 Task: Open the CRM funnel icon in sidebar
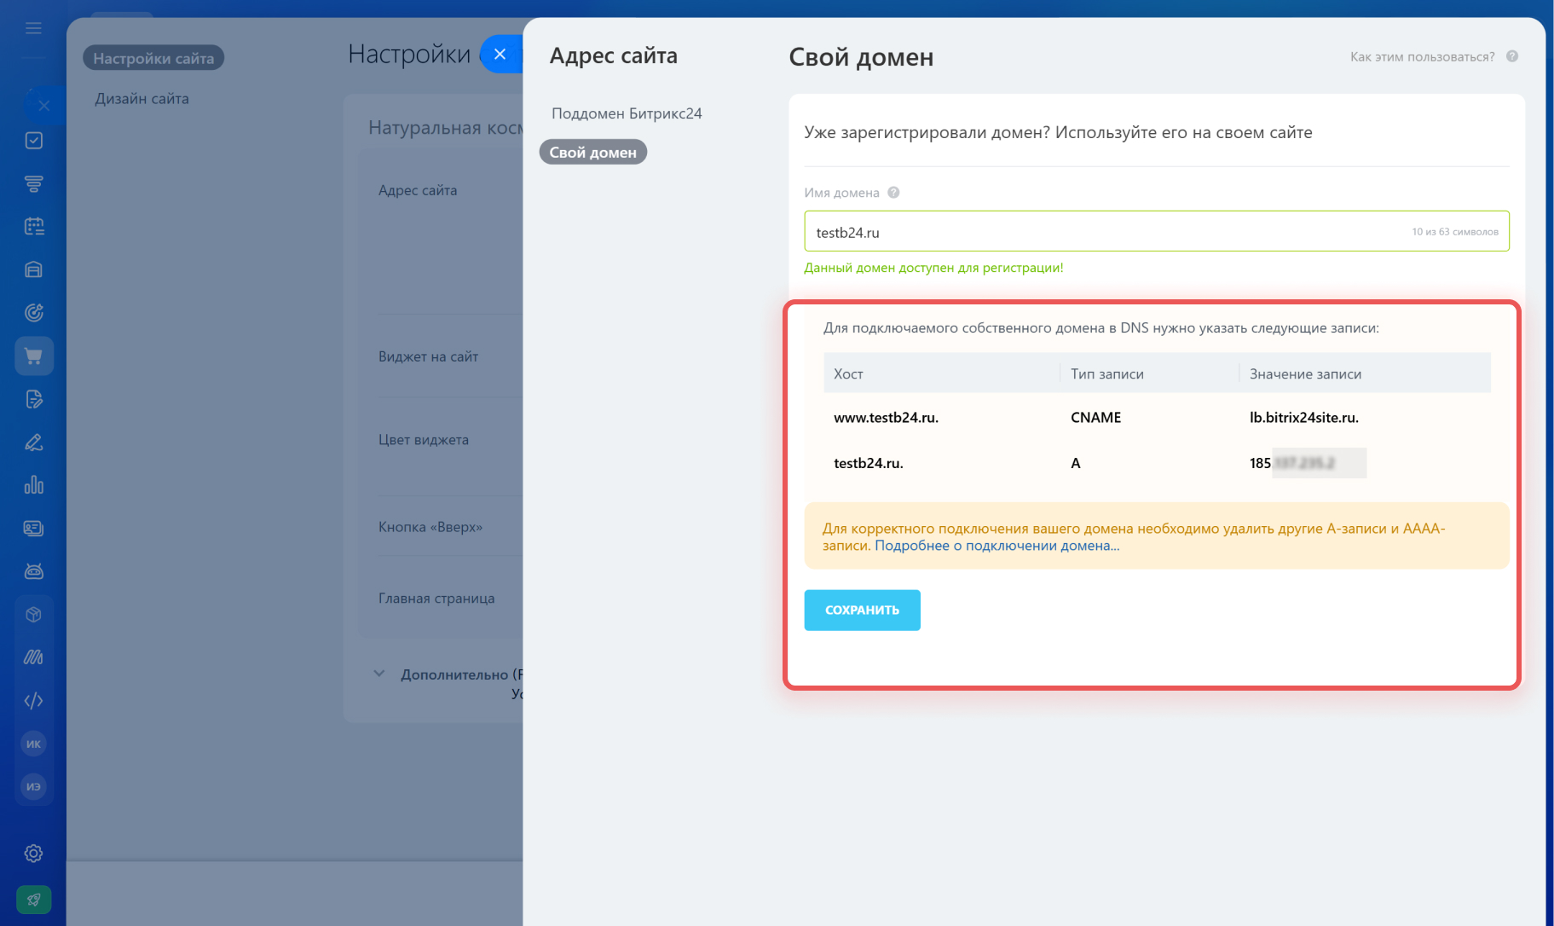pos(33,183)
